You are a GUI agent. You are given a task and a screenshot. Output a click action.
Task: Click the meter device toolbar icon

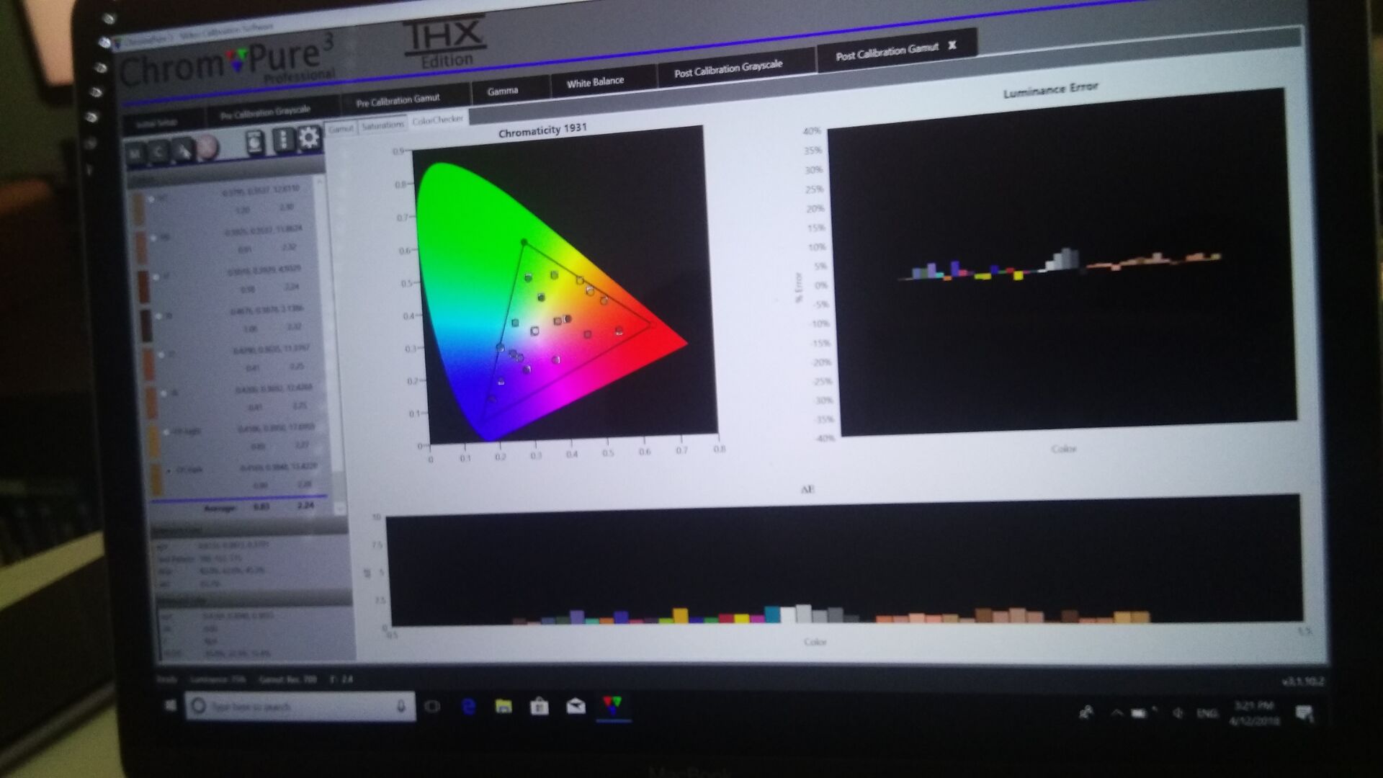tap(255, 143)
